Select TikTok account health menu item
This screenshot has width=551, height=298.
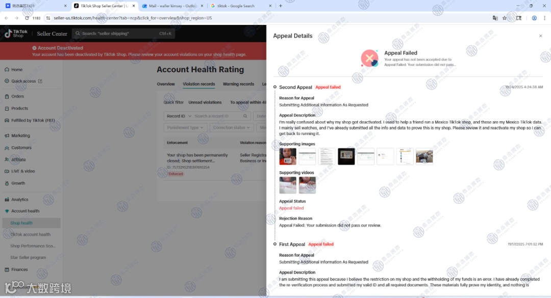pyautogui.click(x=30, y=234)
